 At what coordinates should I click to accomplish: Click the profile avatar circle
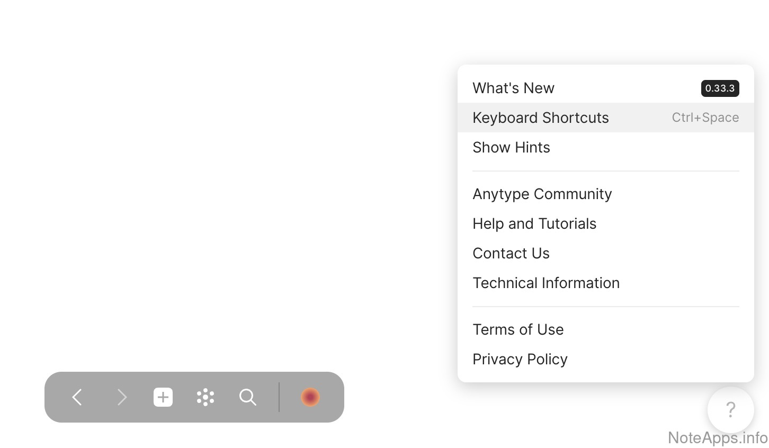click(310, 397)
